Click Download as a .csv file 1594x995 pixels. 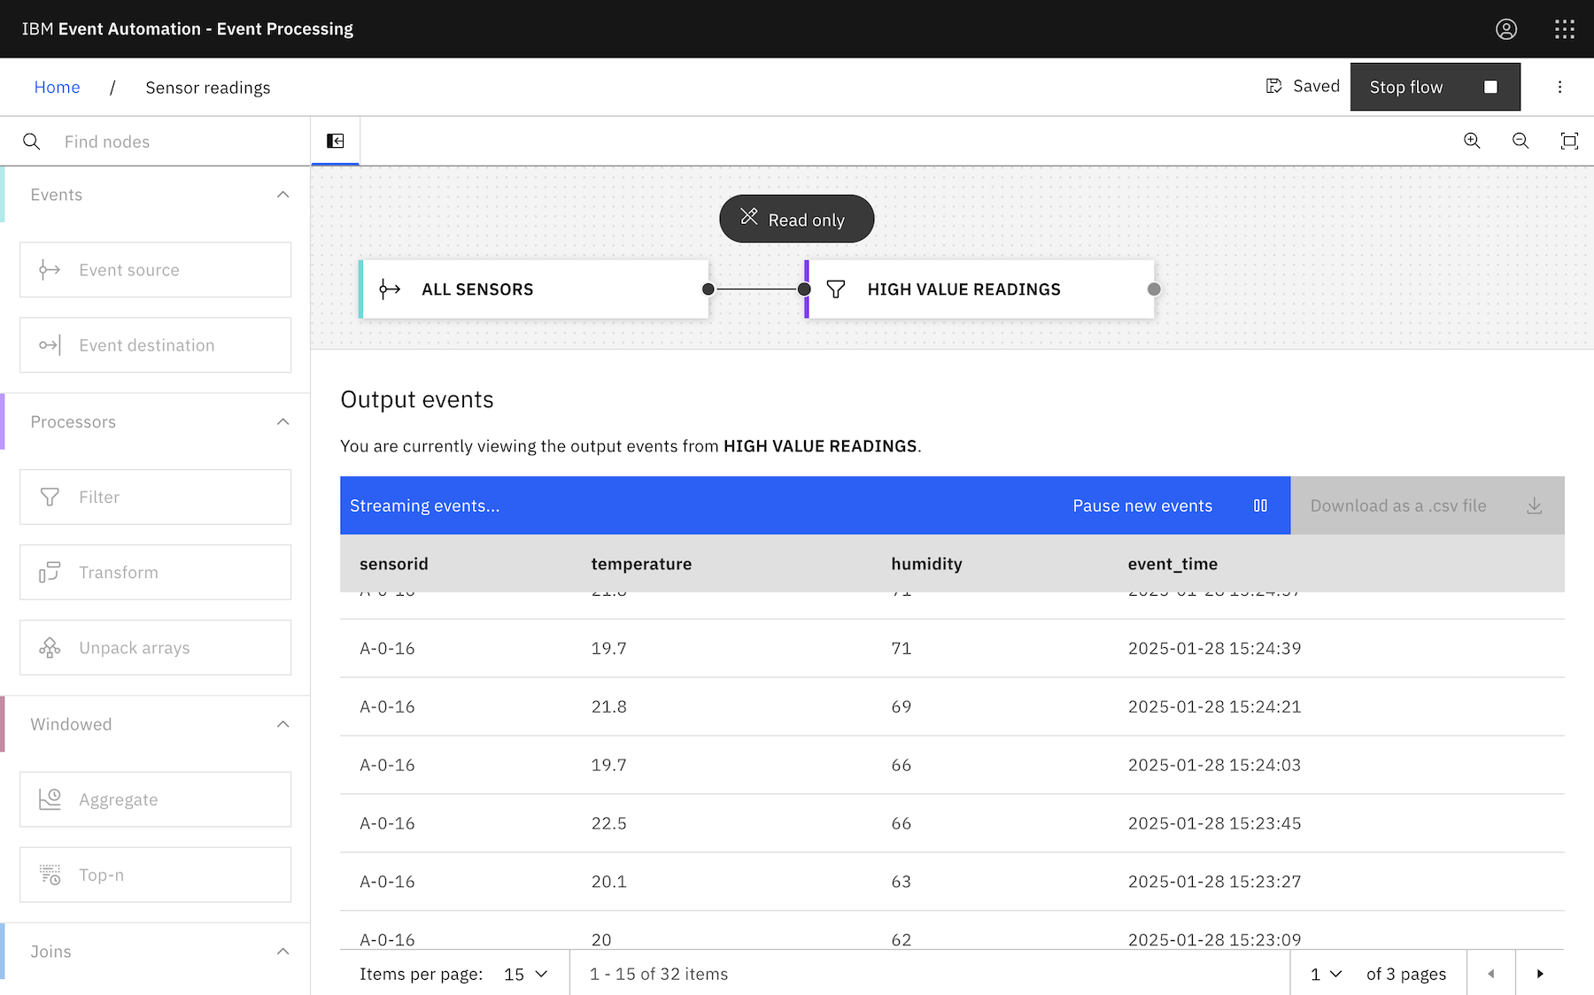(x=1426, y=505)
